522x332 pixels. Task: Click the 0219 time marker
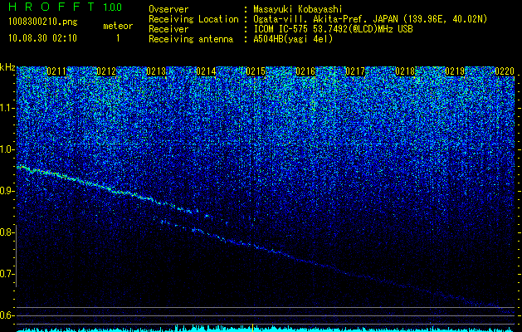point(455,71)
